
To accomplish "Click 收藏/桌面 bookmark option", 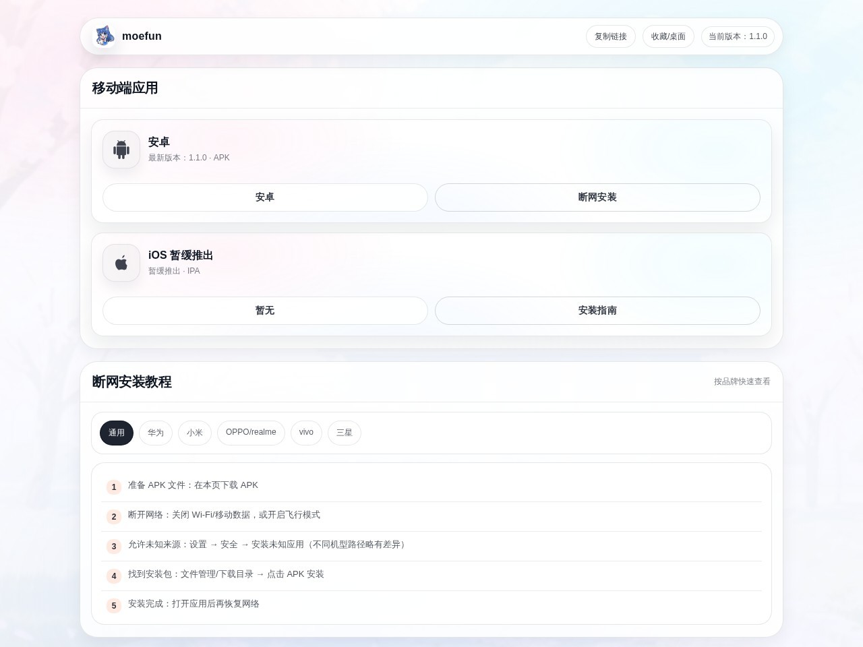I will 668,36.
